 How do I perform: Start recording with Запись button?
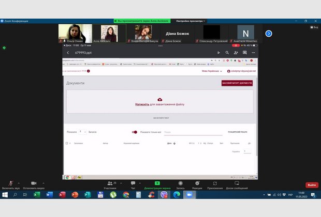point(180,183)
